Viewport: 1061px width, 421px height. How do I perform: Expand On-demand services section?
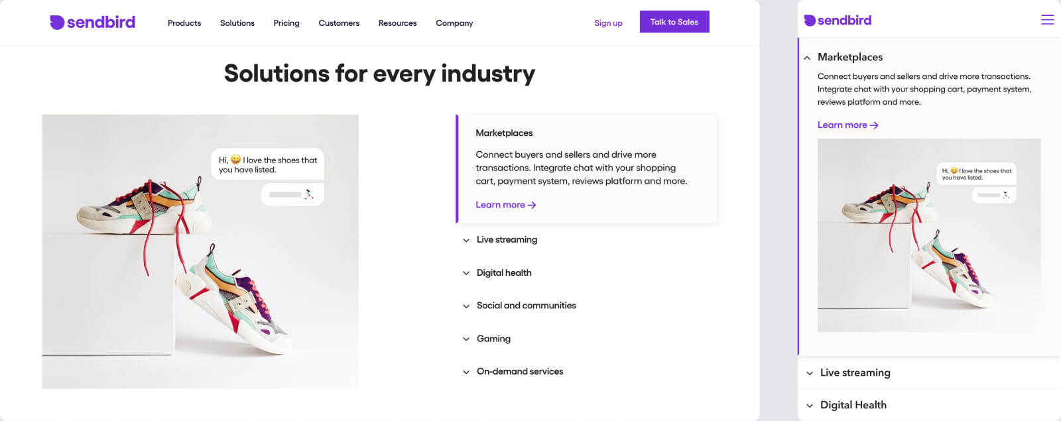[x=520, y=372]
